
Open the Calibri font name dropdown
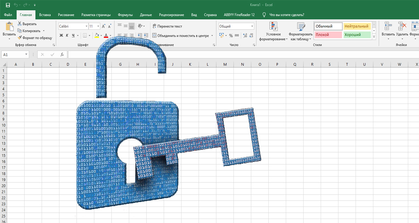86,26
